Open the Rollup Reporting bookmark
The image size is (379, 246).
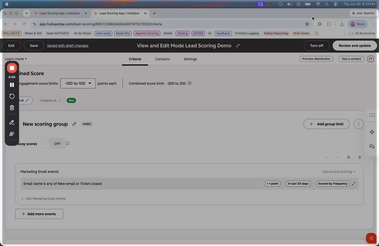pos(276,33)
